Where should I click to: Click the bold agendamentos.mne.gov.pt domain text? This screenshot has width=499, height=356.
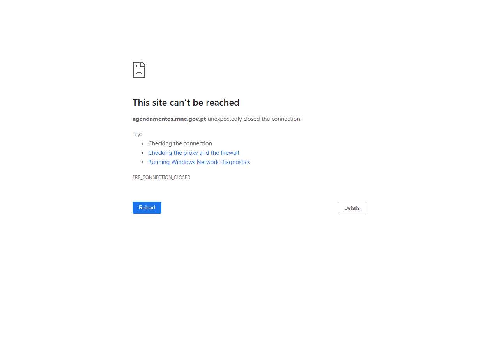pos(169,119)
